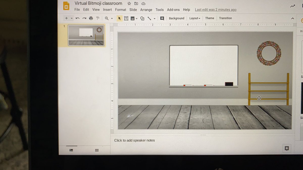Select the circular book wreath image
The height and width of the screenshot is (170, 303).
point(269,53)
